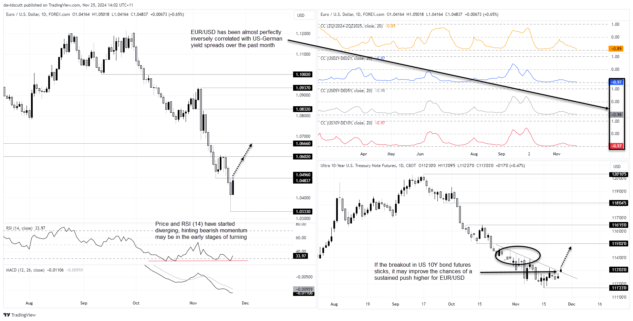Click the 1.03330 price level tag
Viewport: 633px width, 321px height.
(x=303, y=212)
